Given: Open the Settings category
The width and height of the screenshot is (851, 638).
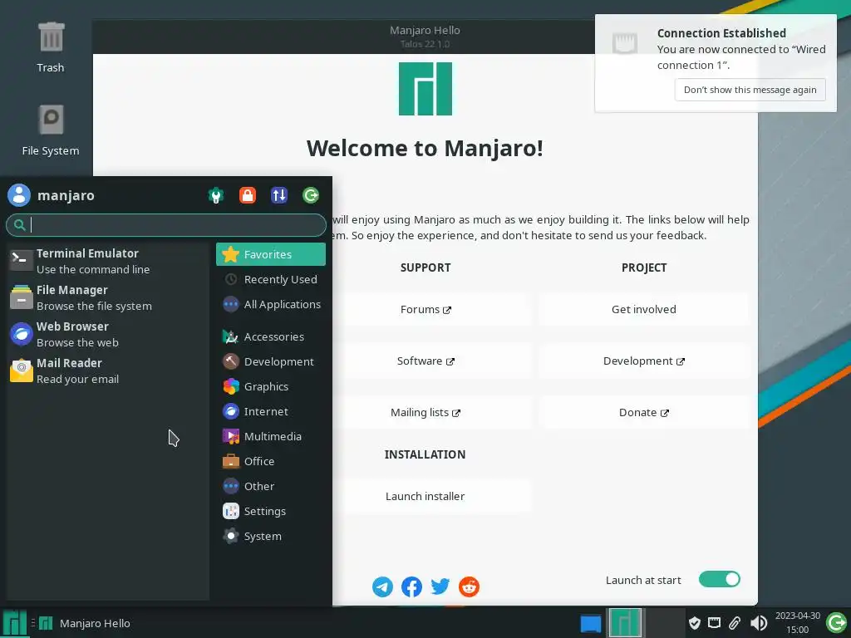Looking at the screenshot, I should (271, 512).
